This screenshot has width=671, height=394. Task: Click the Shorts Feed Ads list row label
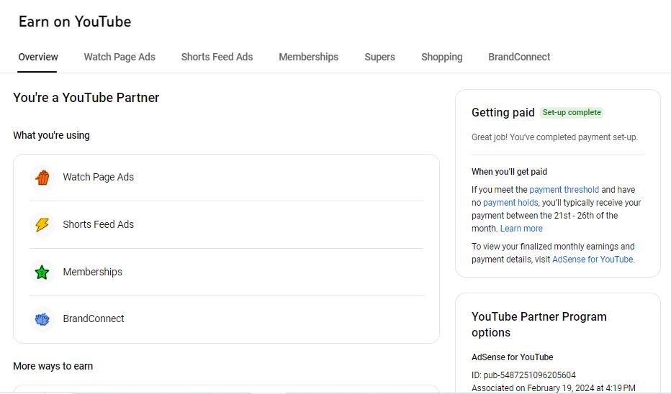pos(98,224)
